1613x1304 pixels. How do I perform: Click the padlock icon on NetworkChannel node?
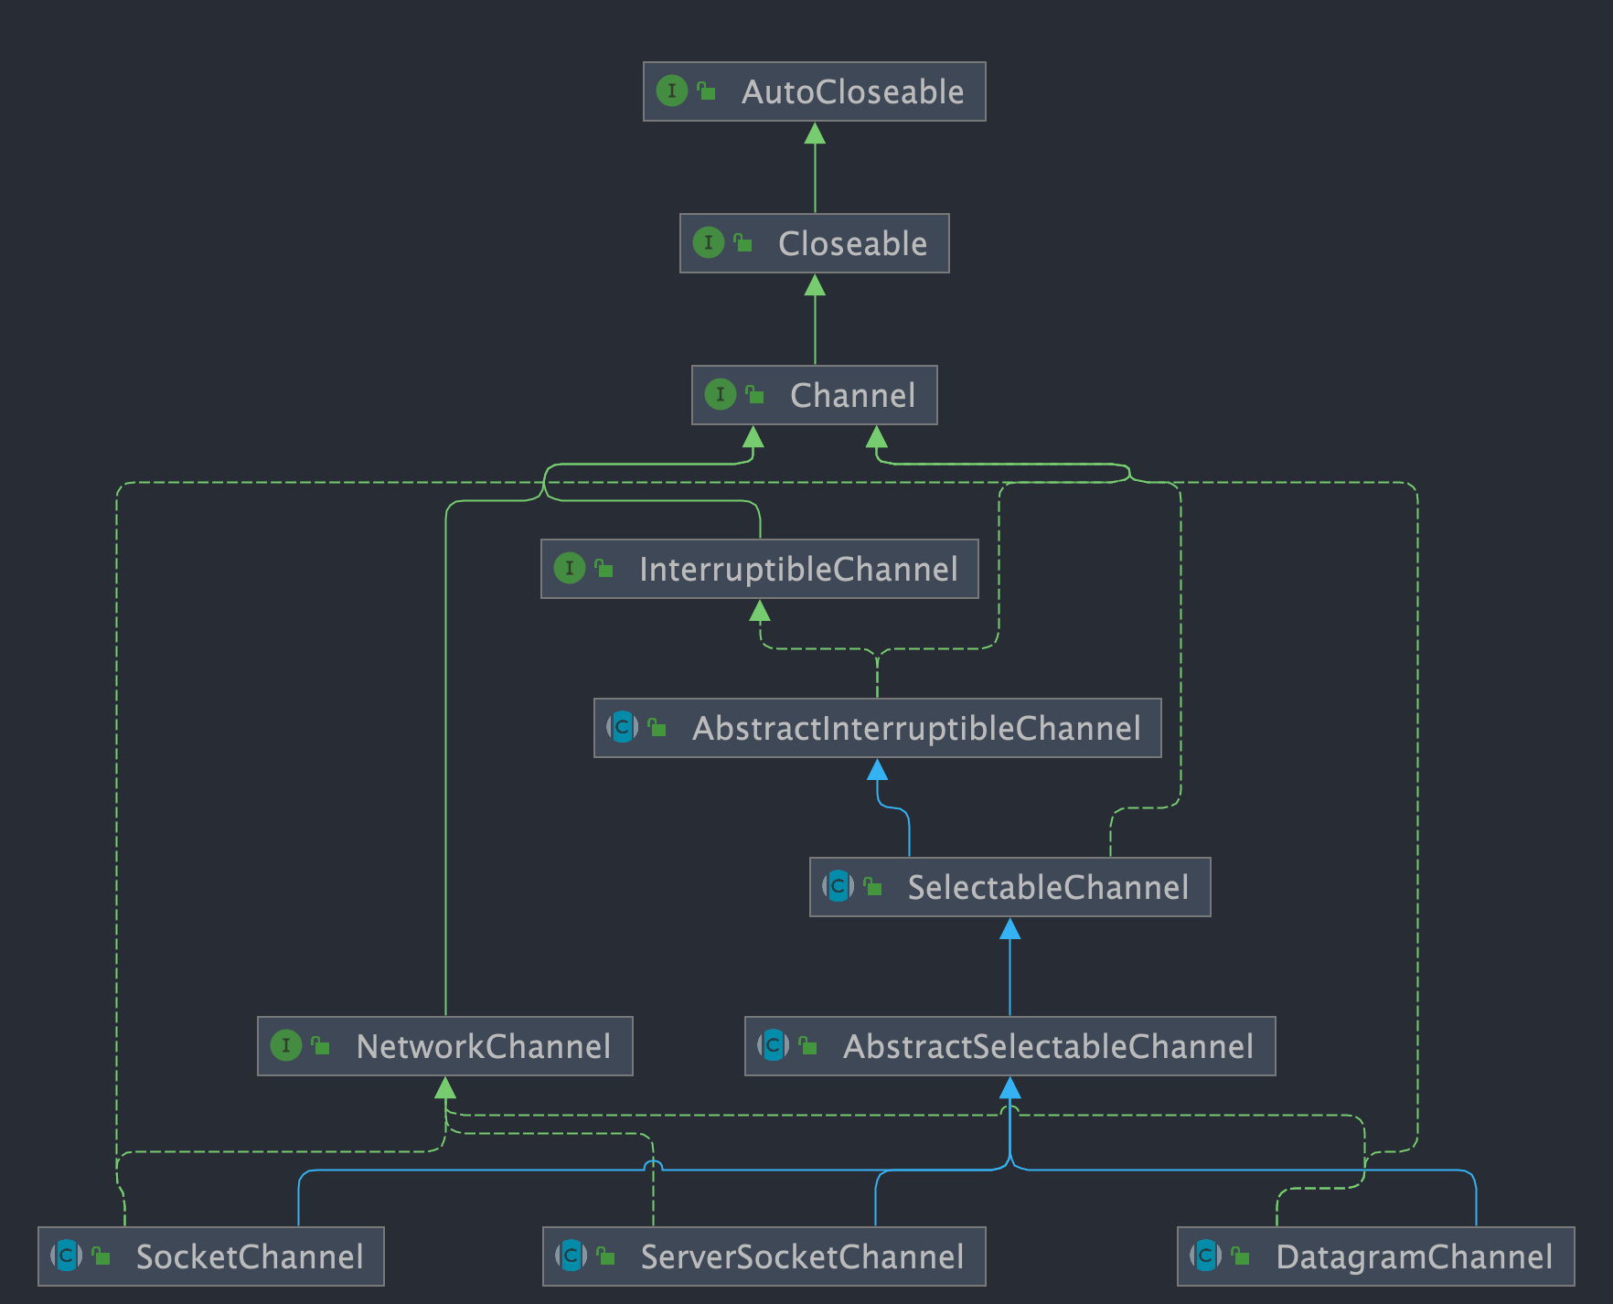point(319,1046)
